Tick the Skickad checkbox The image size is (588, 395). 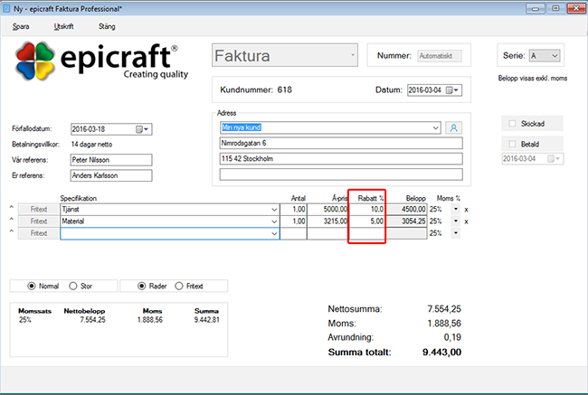[512, 123]
